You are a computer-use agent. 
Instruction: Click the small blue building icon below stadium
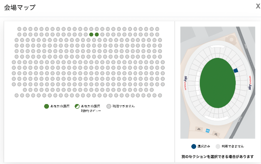(x=208, y=131)
